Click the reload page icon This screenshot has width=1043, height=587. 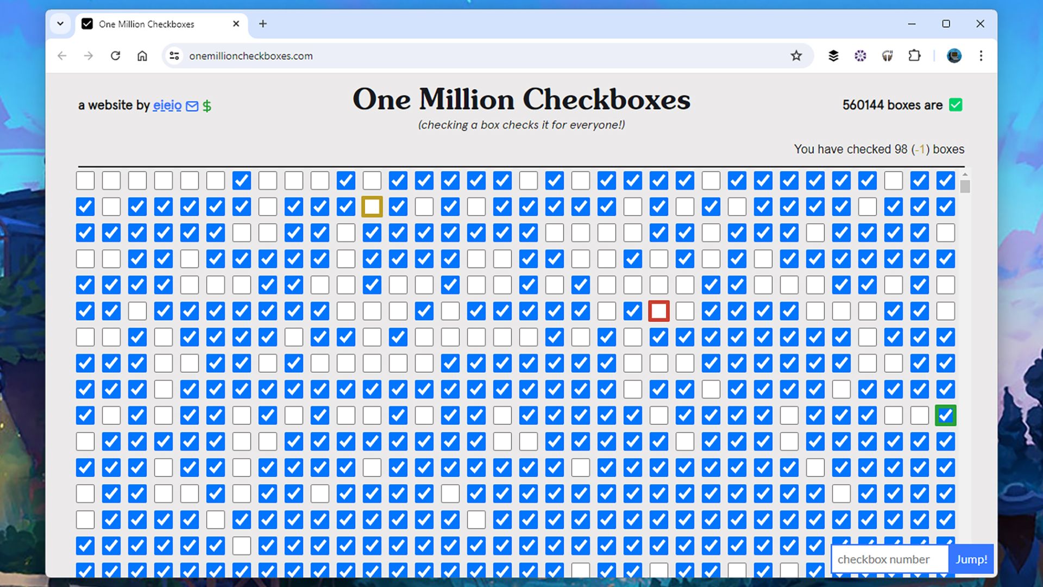115,55
